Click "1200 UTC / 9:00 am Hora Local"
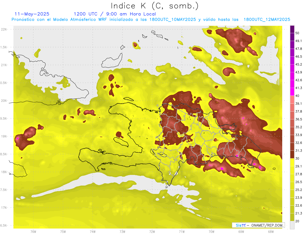 tap(115, 14)
